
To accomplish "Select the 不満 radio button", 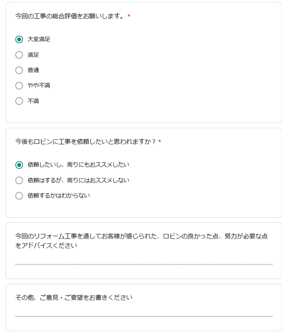I will pyautogui.click(x=19, y=101).
